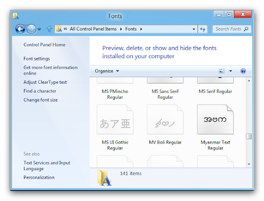
Task: Open Font settings link
Action: coord(37,59)
